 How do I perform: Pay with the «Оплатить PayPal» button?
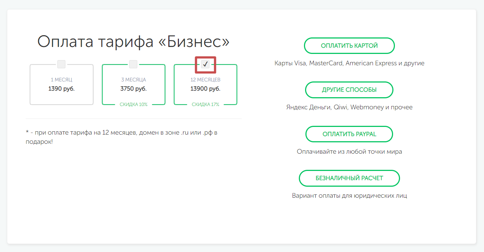pyautogui.click(x=349, y=134)
